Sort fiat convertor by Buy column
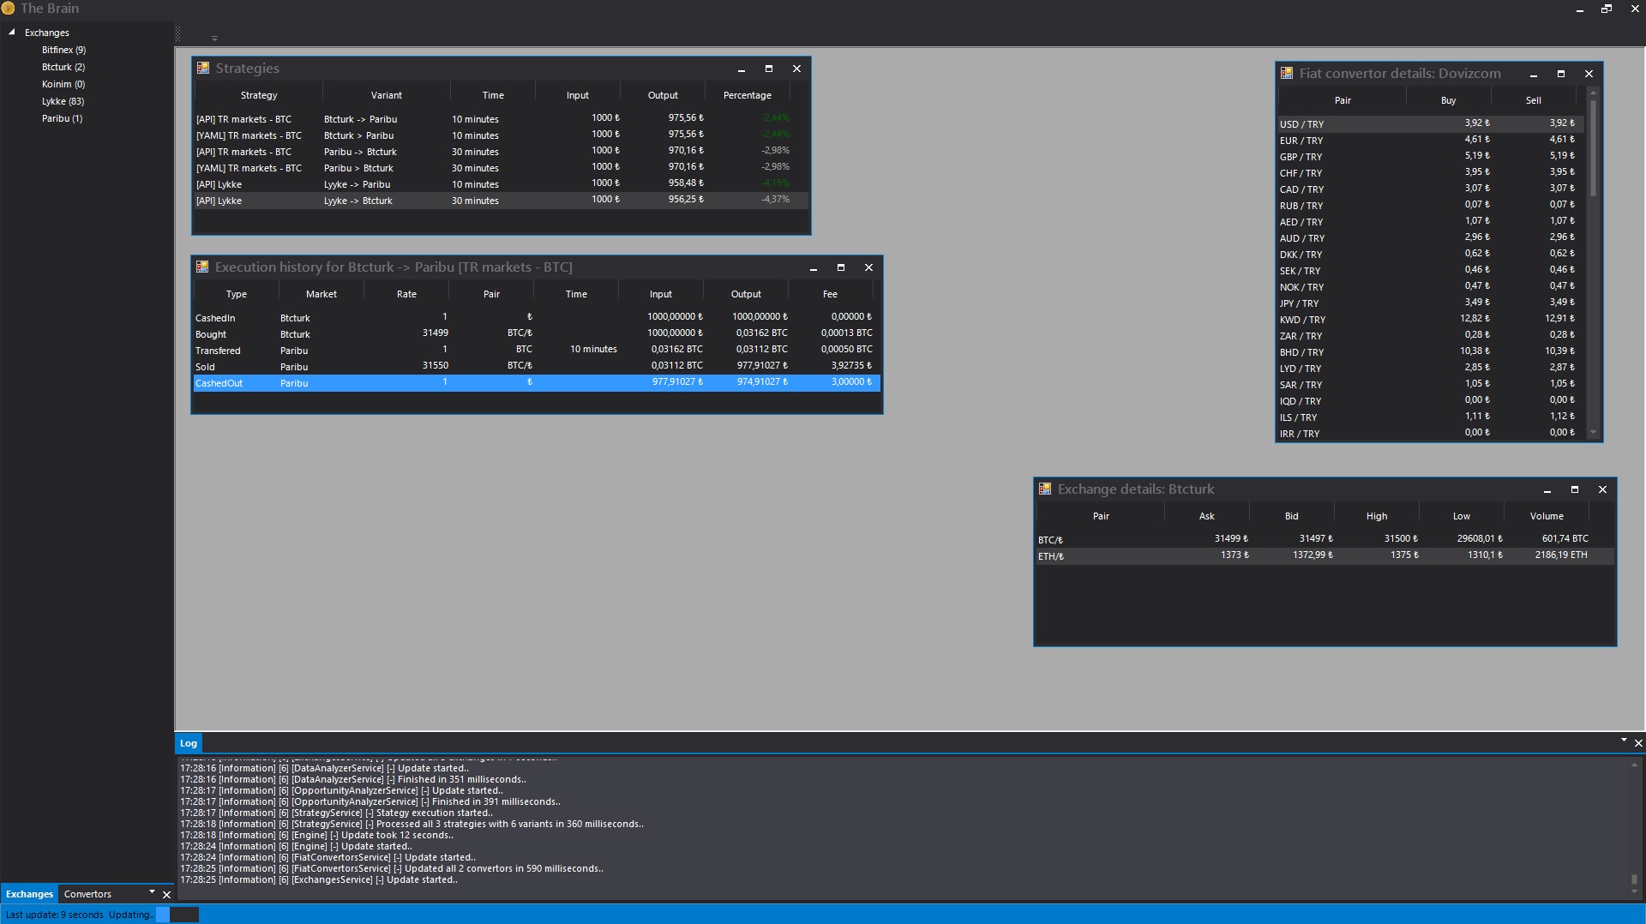This screenshot has height=924, width=1646. [1448, 100]
